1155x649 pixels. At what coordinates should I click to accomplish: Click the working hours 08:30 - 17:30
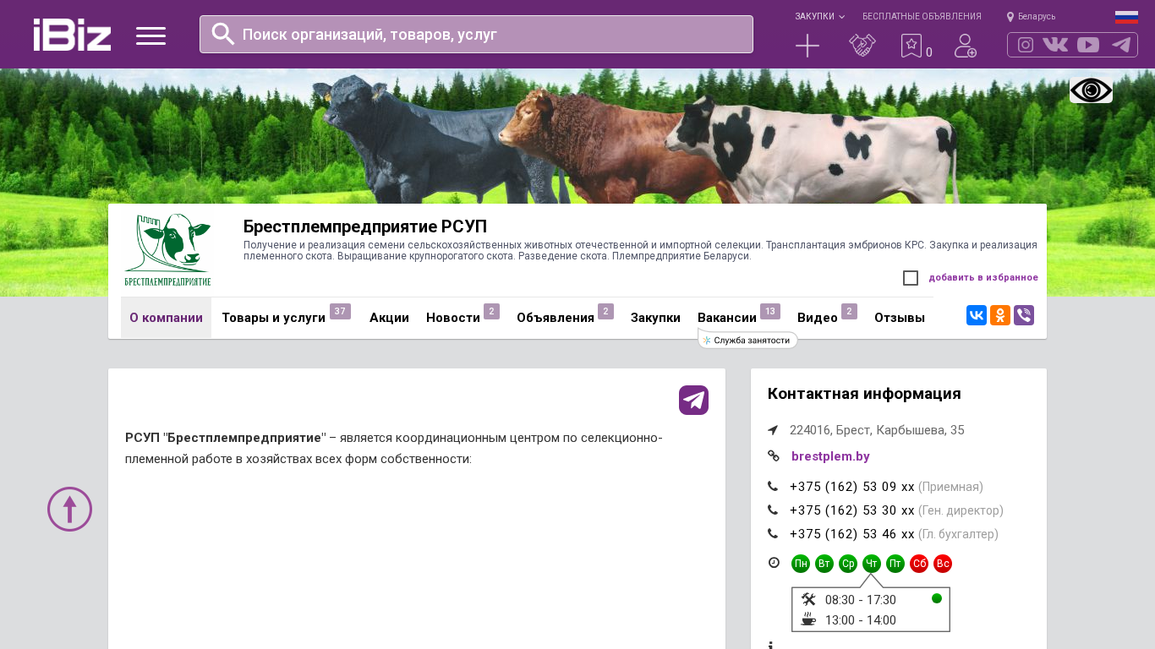pyautogui.click(x=861, y=600)
